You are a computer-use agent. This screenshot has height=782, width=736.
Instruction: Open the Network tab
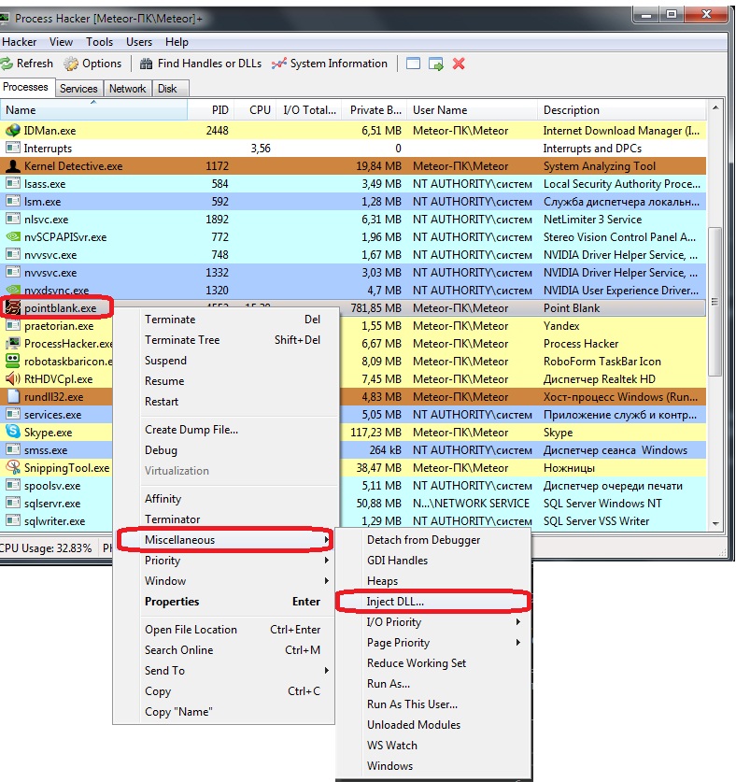[127, 89]
